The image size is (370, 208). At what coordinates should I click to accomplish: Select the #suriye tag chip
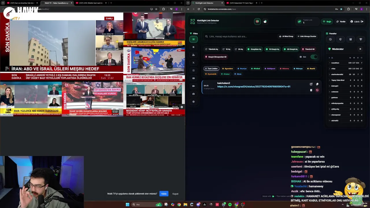click(242, 68)
